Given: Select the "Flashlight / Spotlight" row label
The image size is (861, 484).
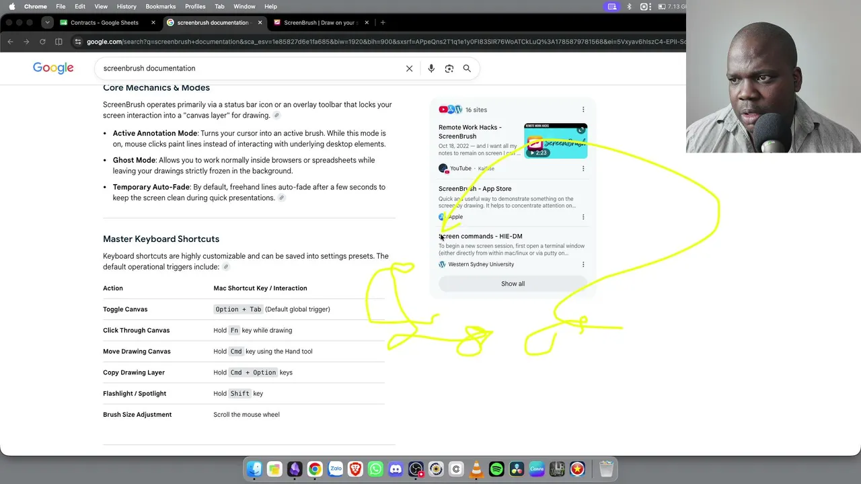Looking at the screenshot, I should pos(135,394).
